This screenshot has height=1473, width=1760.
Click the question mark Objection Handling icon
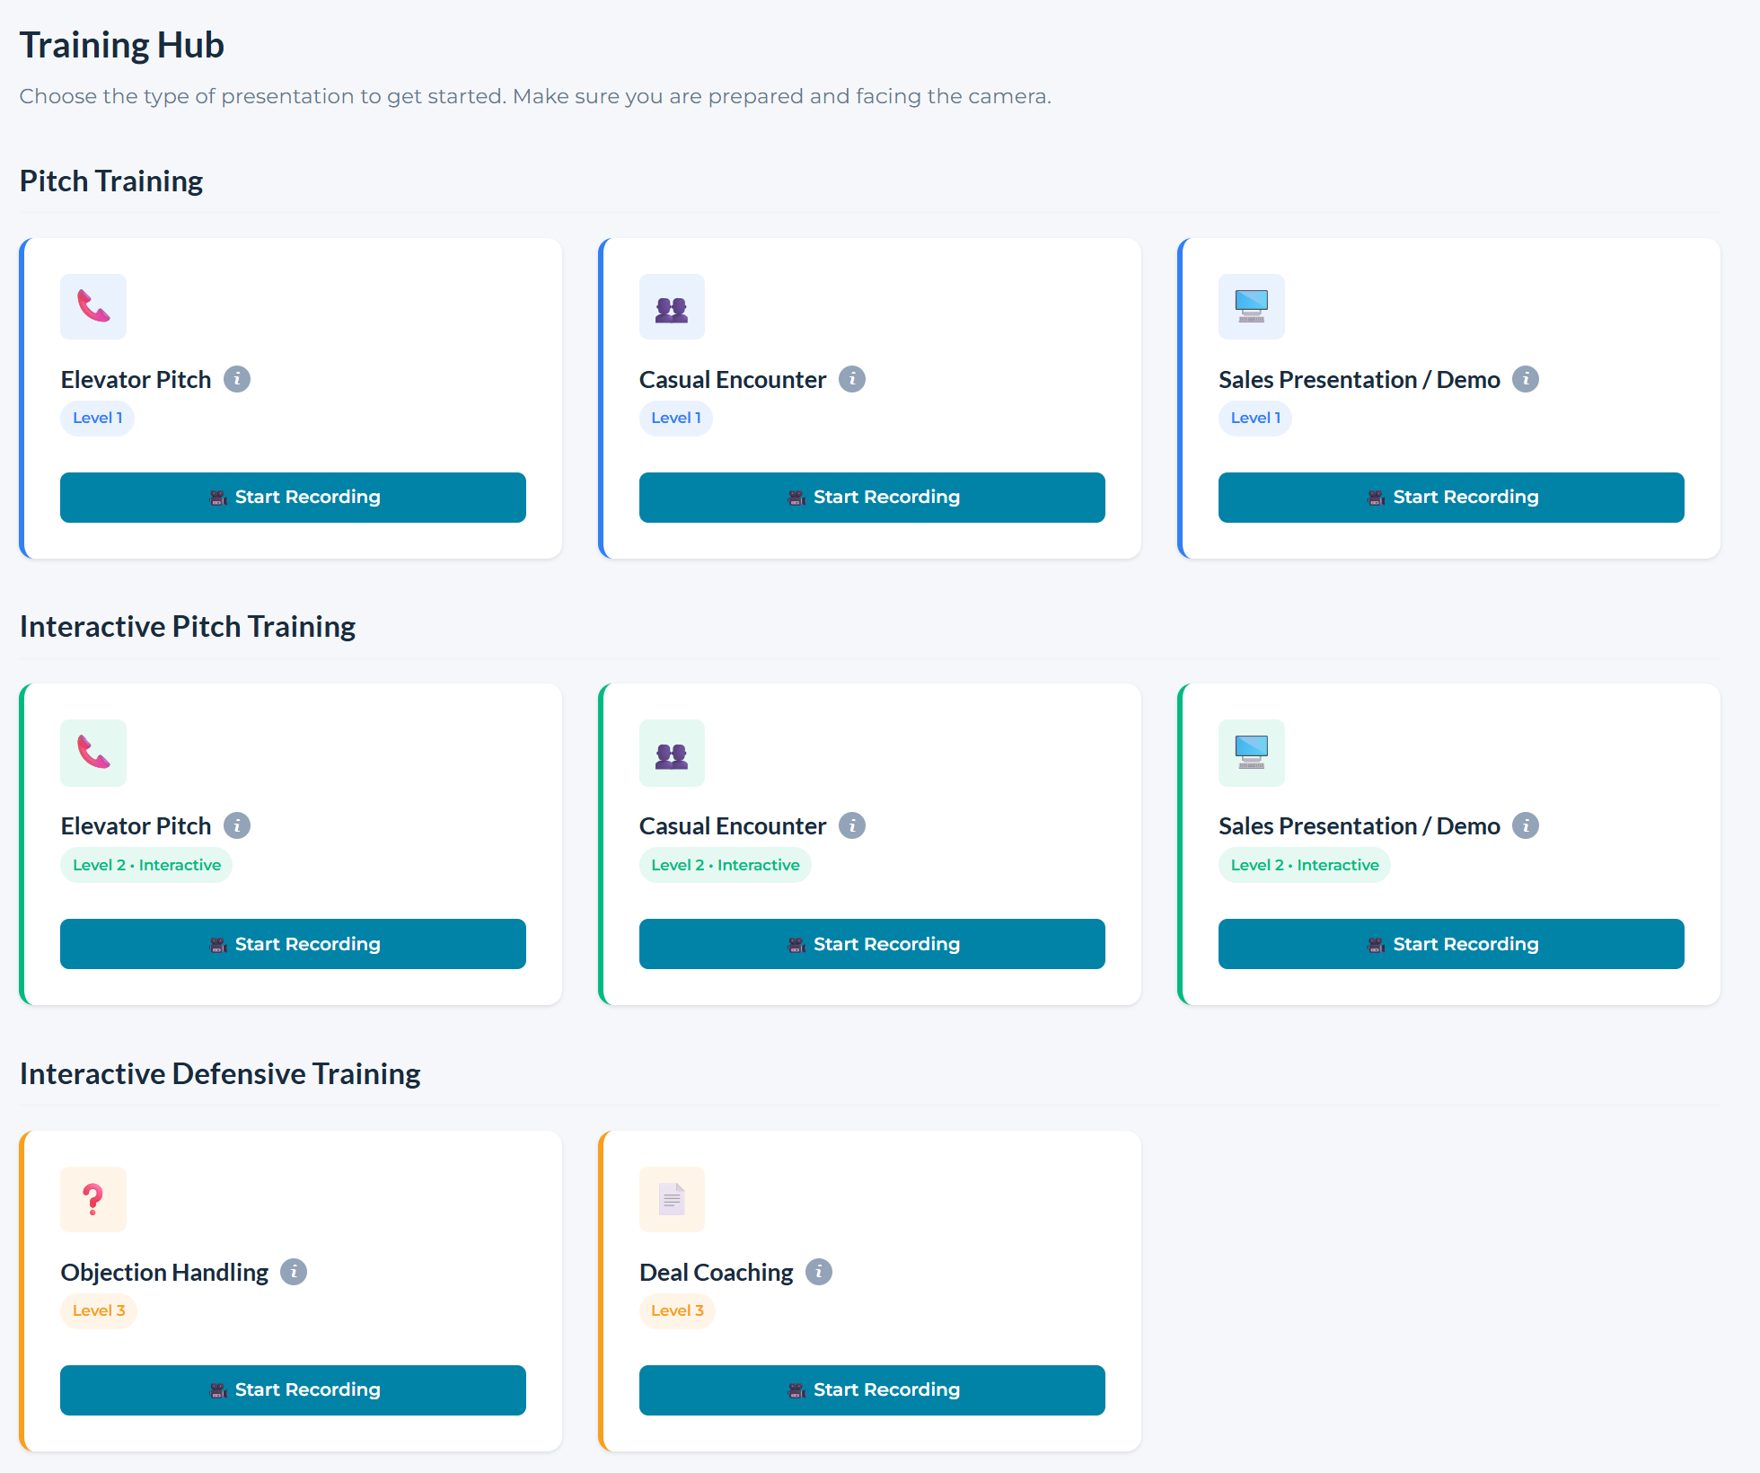[93, 1199]
